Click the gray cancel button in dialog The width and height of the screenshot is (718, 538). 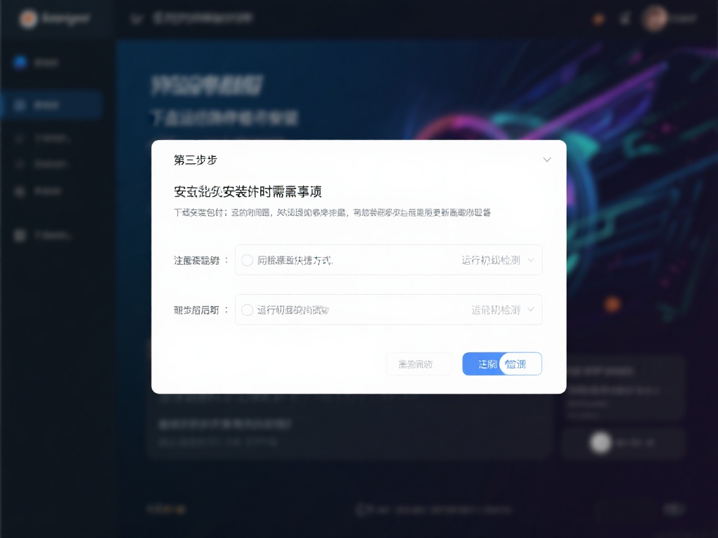pos(419,364)
